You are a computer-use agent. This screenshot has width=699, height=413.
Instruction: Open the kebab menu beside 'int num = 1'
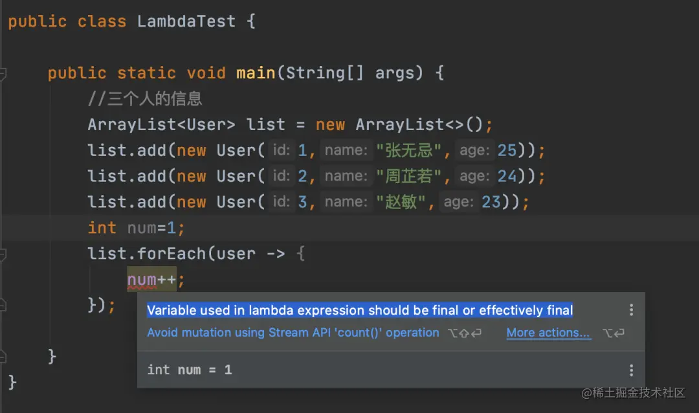(x=631, y=370)
